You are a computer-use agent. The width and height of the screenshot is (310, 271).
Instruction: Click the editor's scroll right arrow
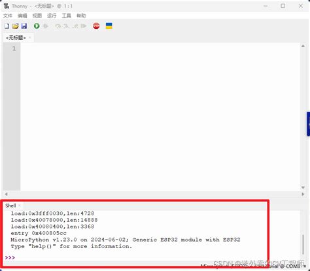coord(303,194)
